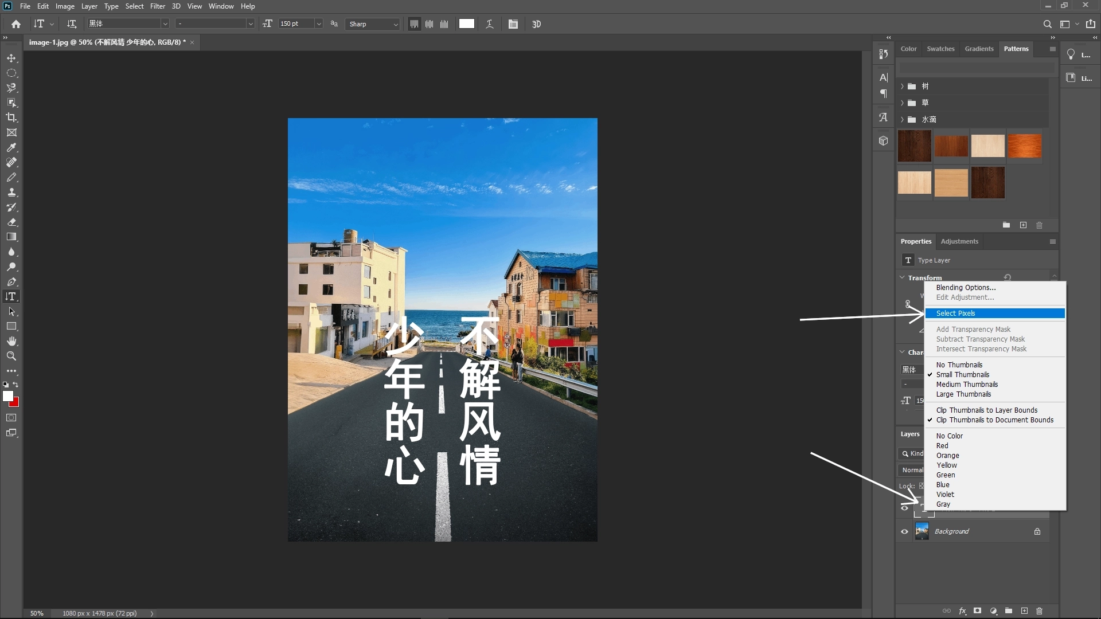Screen dimensions: 1101x619
Task: Click Blending Options in context menu
Action: [966, 288]
